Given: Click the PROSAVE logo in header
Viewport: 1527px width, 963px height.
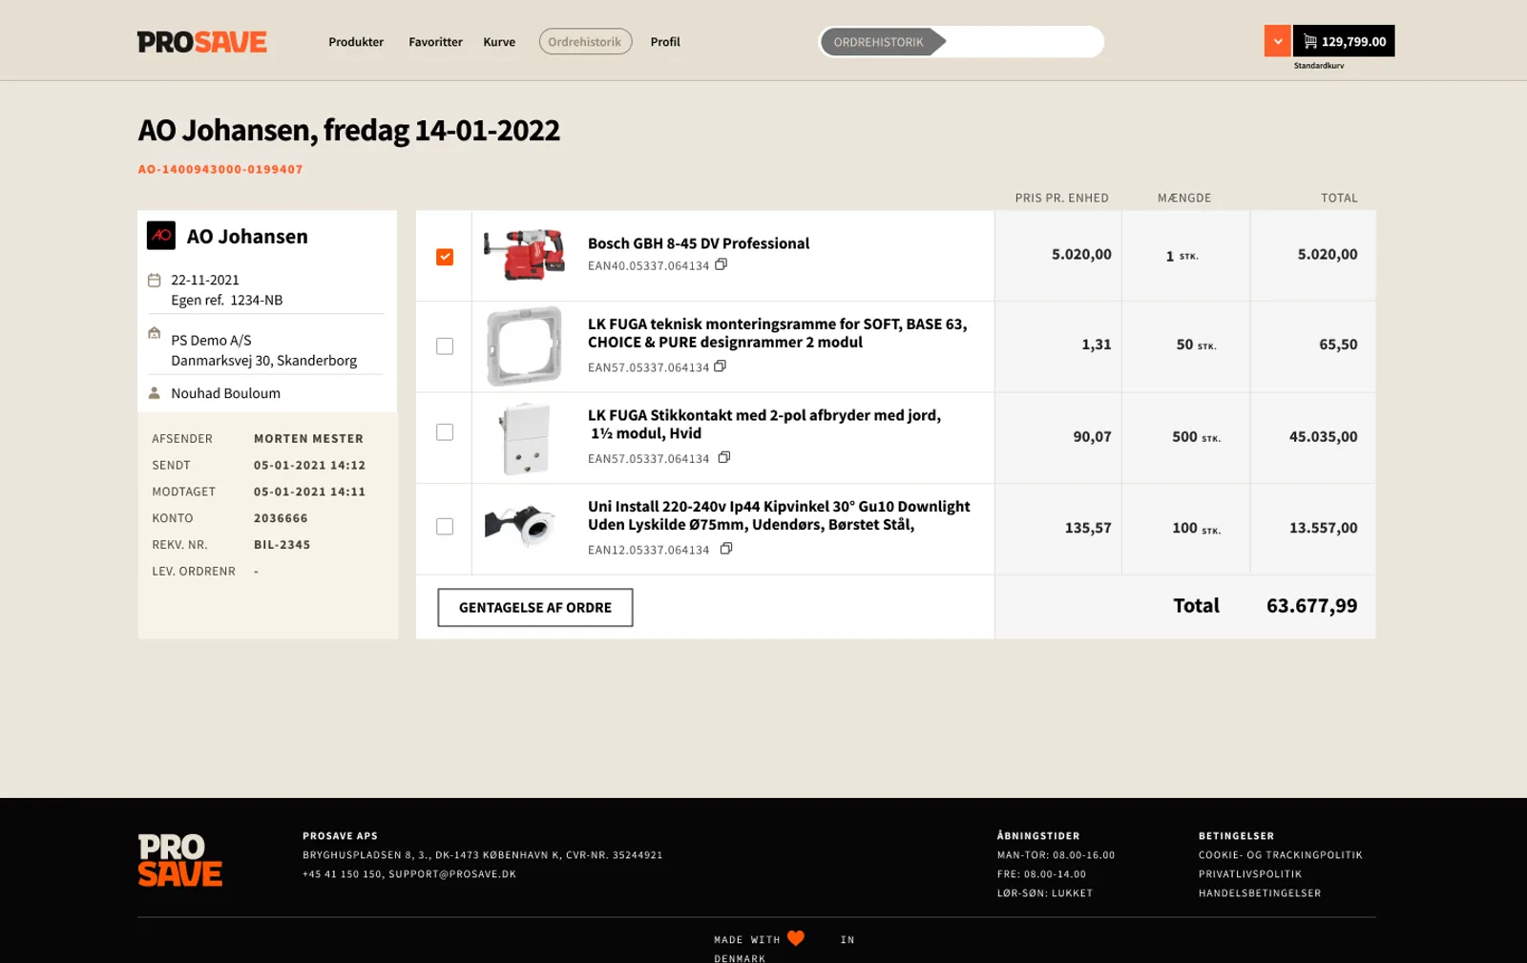Looking at the screenshot, I should 202,42.
